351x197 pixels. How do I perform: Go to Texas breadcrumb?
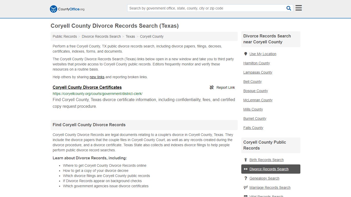point(130,36)
